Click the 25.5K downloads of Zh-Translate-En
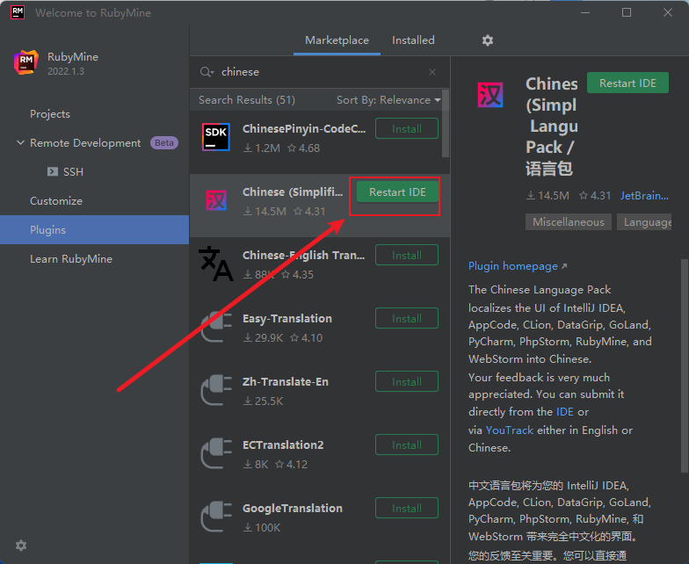Screen dimensions: 689x564 264,401
